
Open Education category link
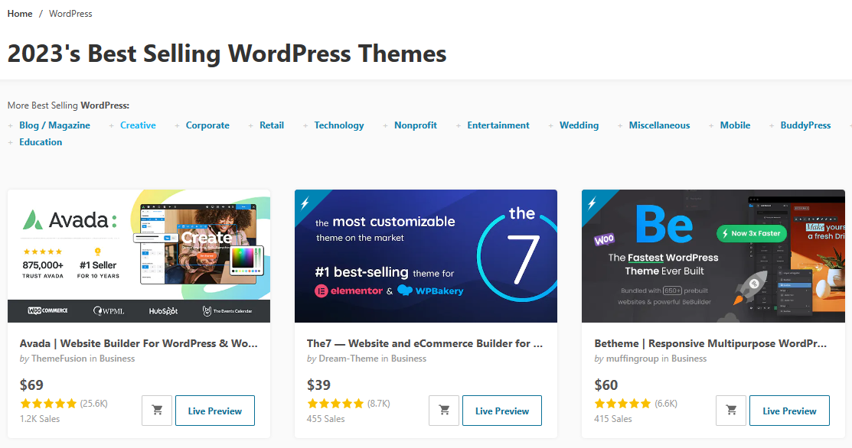[x=41, y=142]
